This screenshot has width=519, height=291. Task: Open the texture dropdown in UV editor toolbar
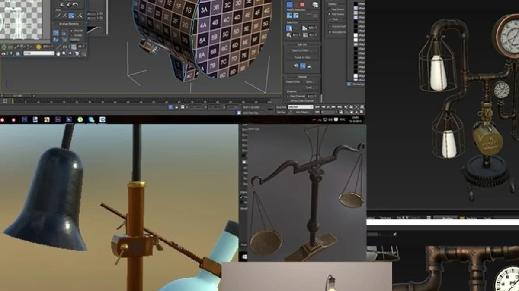coord(38,53)
